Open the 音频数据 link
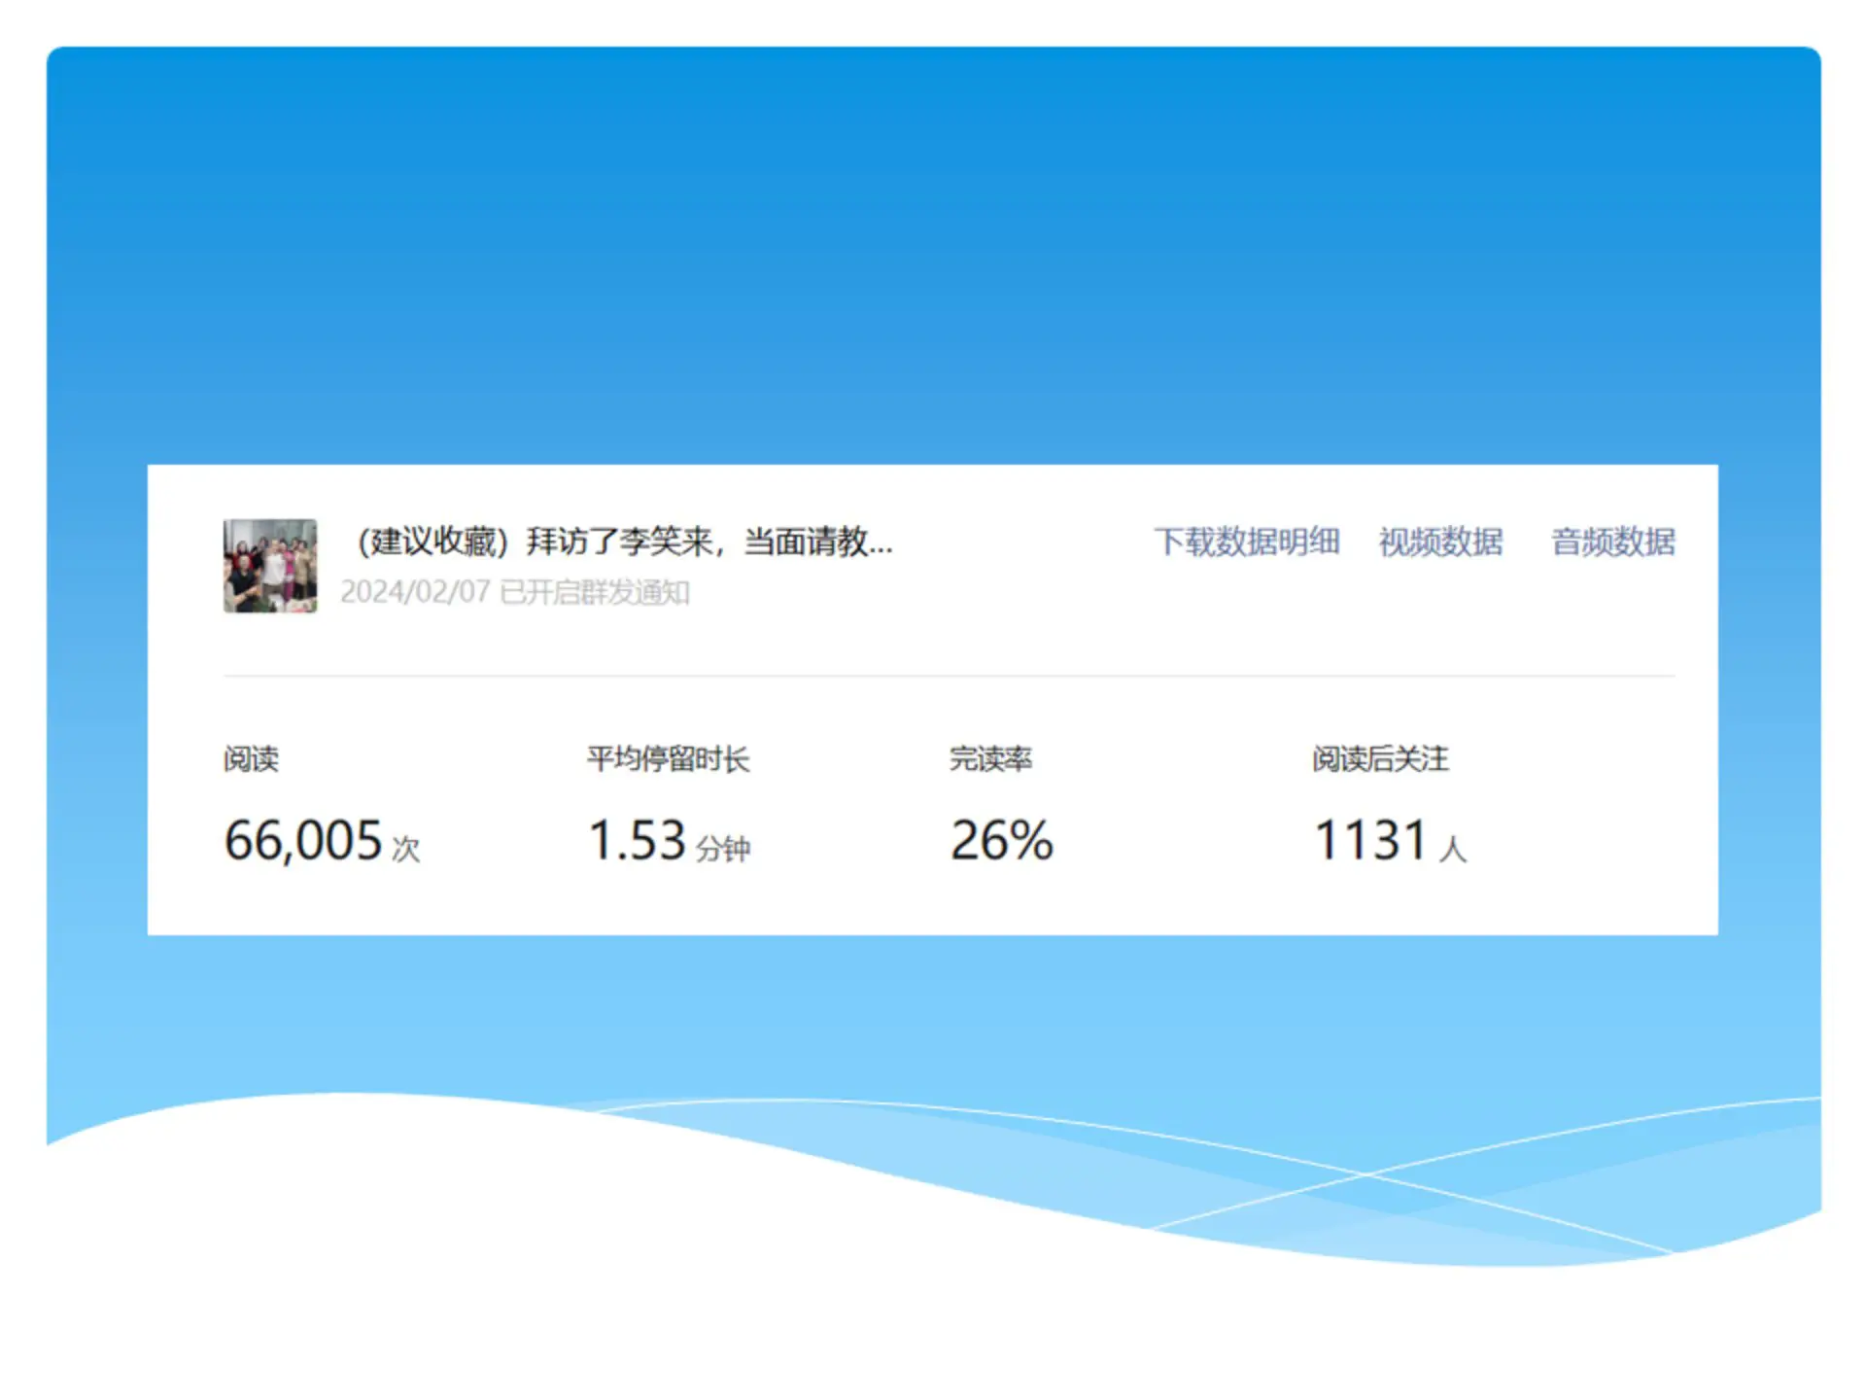This screenshot has width=1866, height=1400. [1612, 542]
